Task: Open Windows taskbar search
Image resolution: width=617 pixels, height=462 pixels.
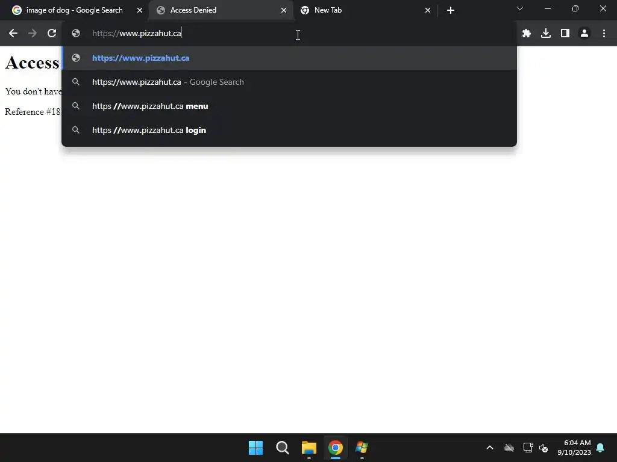Action: tap(283, 448)
